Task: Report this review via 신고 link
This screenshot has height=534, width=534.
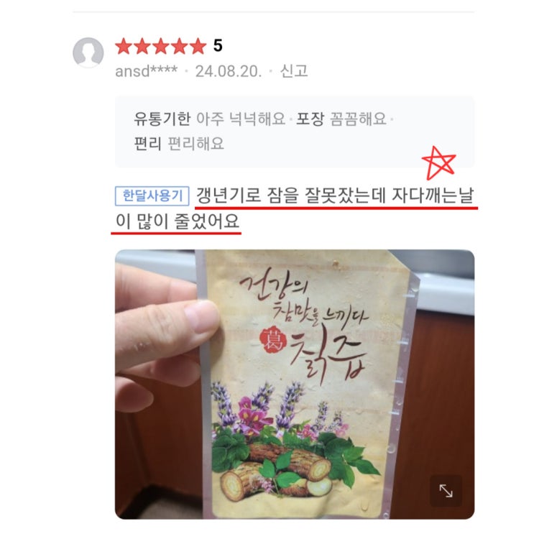Action: tap(294, 71)
